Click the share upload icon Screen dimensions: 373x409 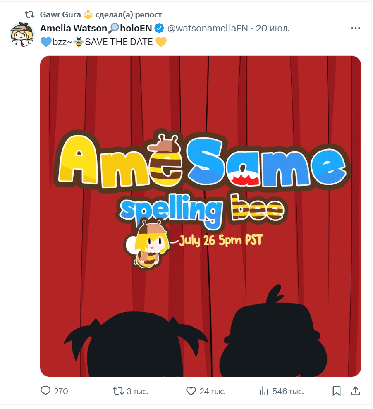click(x=355, y=391)
